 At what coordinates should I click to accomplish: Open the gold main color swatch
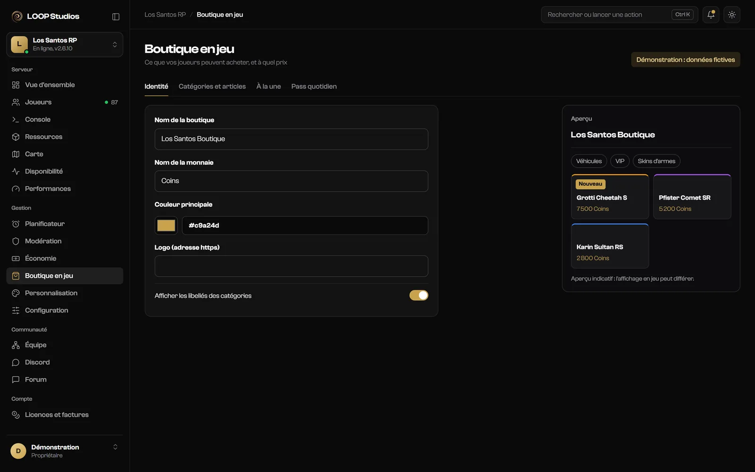tap(166, 226)
